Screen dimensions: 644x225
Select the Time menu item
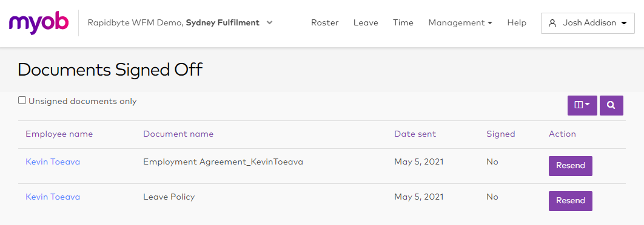pyautogui.click(x=403, y=23)
